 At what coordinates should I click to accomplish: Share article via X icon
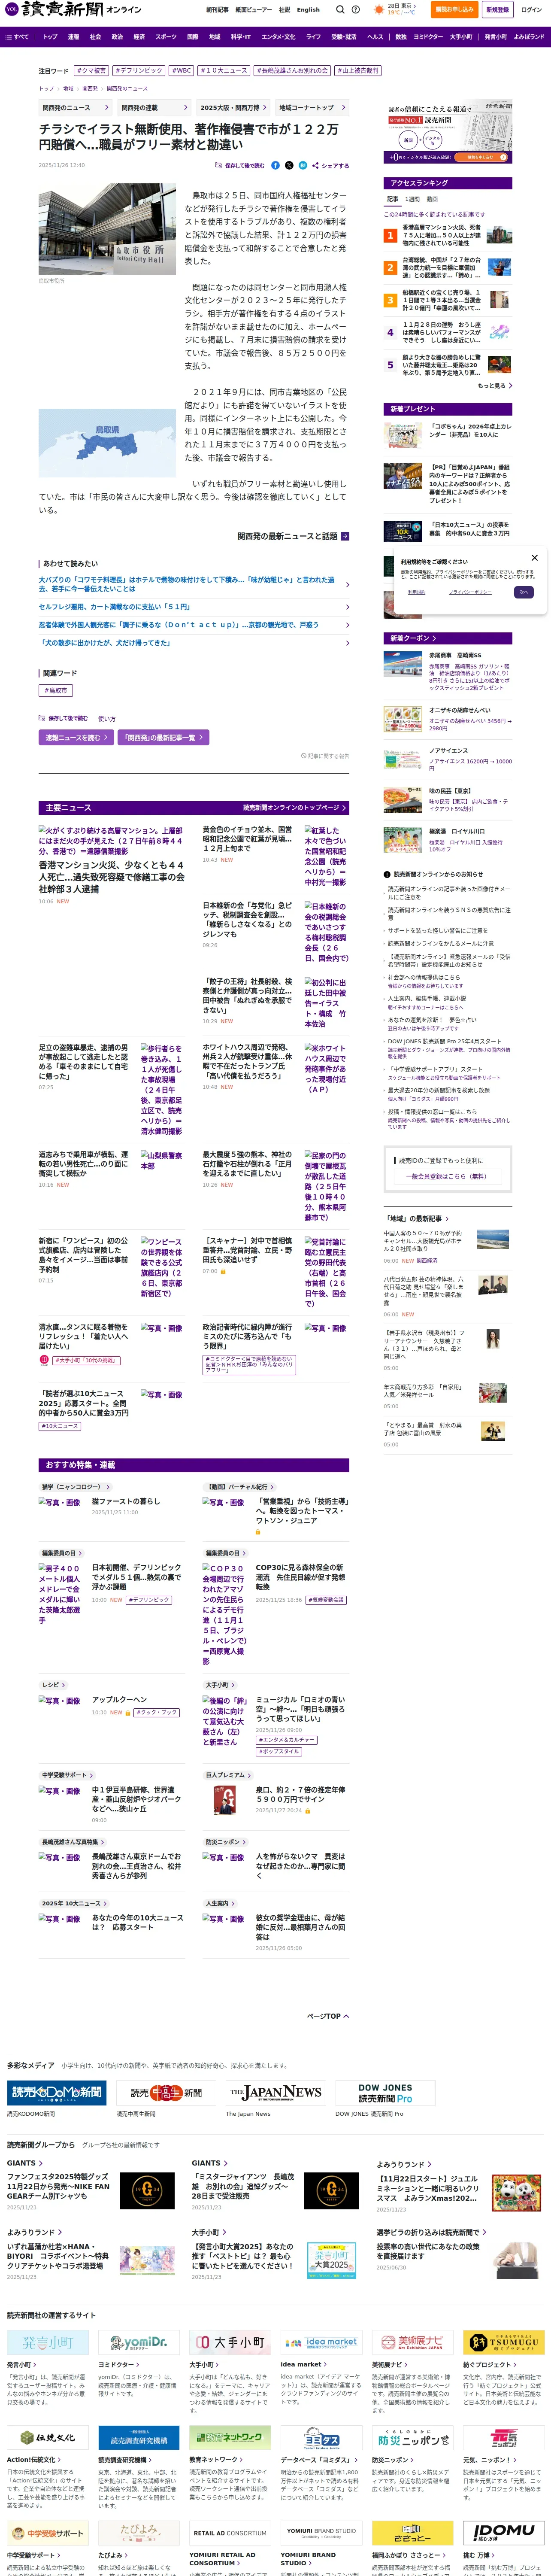[x=289, y=165]
